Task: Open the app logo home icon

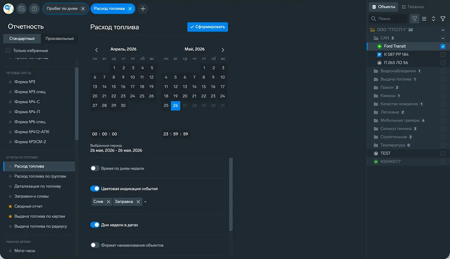Action: 9,9
